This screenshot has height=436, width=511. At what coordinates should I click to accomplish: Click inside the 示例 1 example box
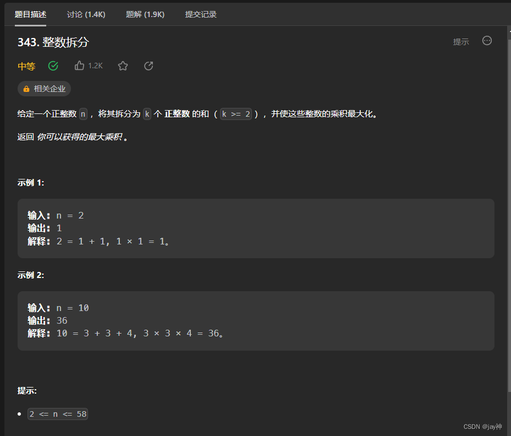(x=256, y=227)
